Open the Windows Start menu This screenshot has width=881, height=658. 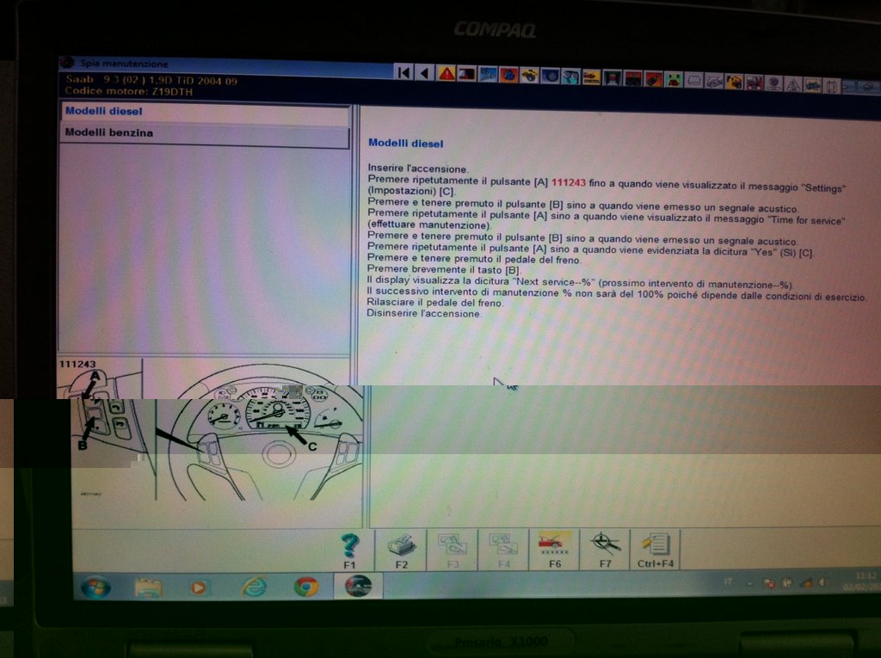click(95, 587)
